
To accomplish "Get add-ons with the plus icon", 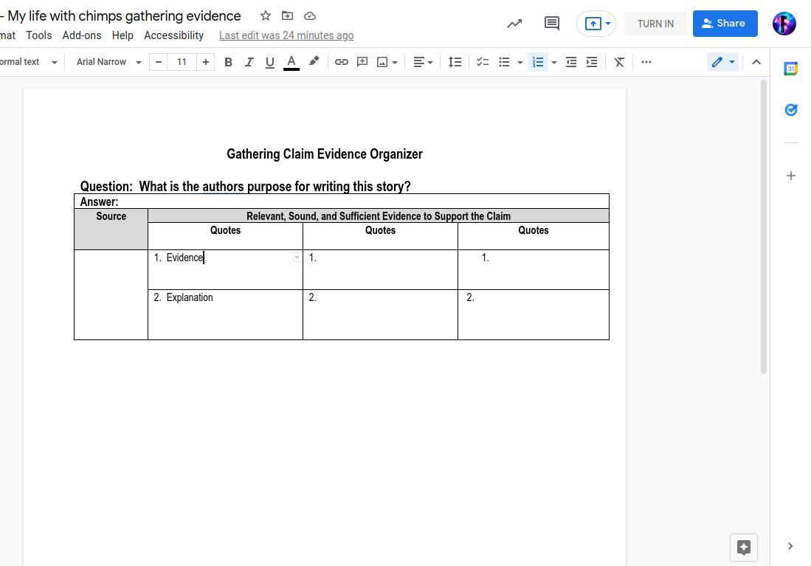I will (x=790, y=176).
